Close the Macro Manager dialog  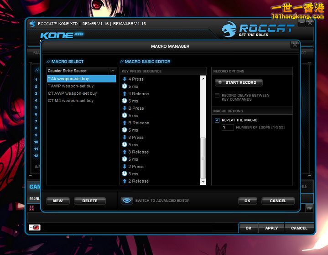click(x=295, y=45)
